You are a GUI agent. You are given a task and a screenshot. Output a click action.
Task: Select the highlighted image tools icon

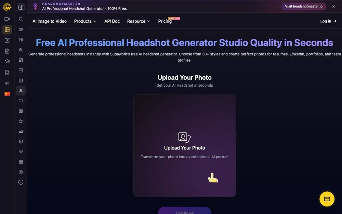pyautogui.click(x=7, y=30)
